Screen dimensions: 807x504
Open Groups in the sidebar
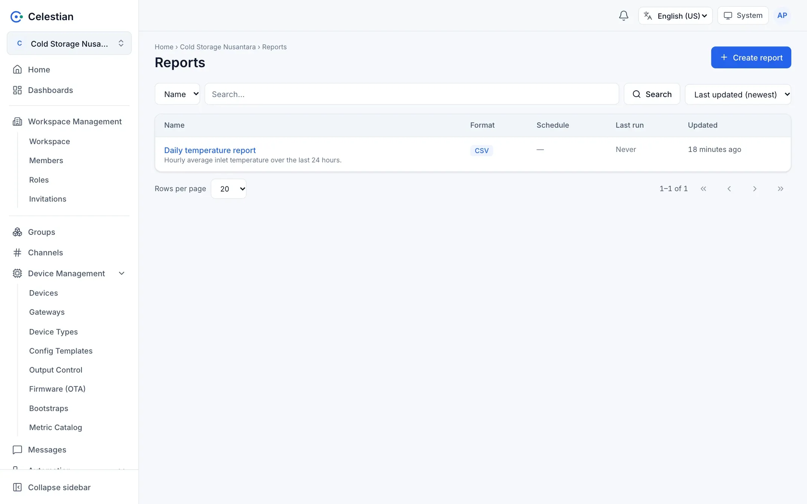69,232
